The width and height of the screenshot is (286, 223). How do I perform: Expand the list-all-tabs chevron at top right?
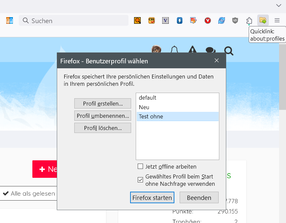[x=278, y=6]
